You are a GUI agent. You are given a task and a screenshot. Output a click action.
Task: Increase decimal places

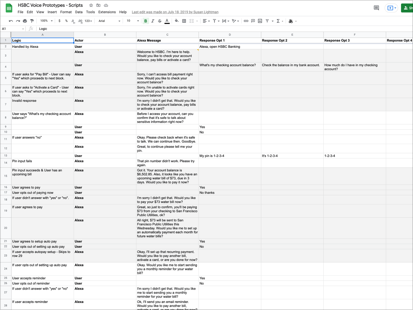[80, 21]
